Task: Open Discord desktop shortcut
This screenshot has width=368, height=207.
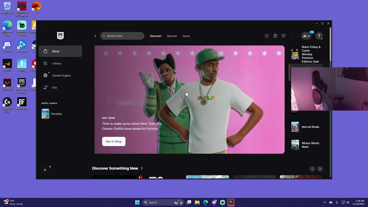Action: tap(7, 46)
